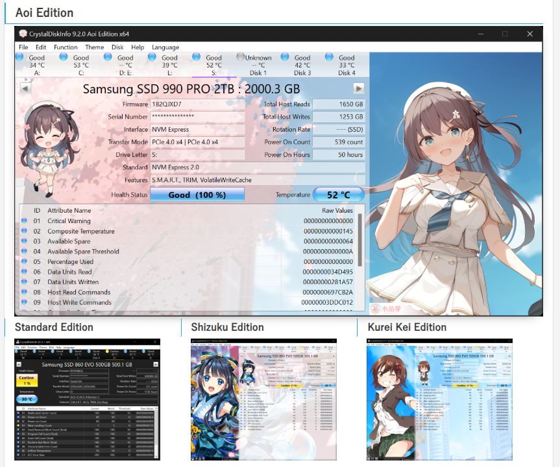Click the Standard Edition heading
The image size is (560, 467).
(54, 327)
